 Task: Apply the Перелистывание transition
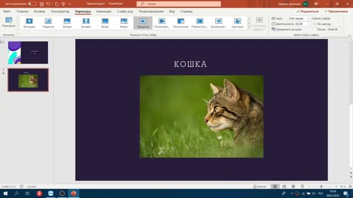click(x=200, y=23)
